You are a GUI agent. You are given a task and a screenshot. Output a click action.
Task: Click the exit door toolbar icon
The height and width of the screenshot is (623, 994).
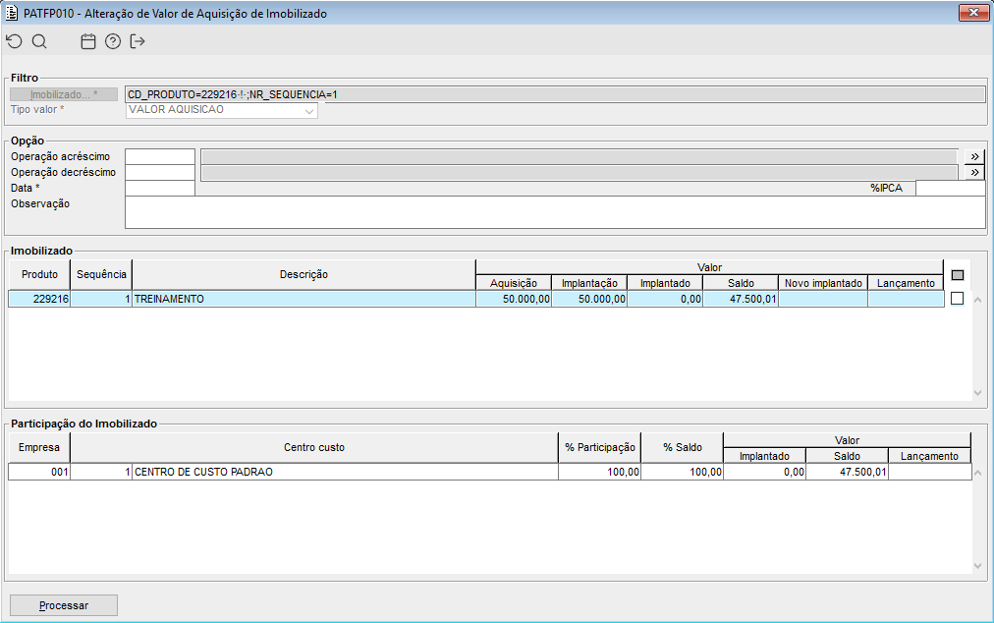pos(137,41)
